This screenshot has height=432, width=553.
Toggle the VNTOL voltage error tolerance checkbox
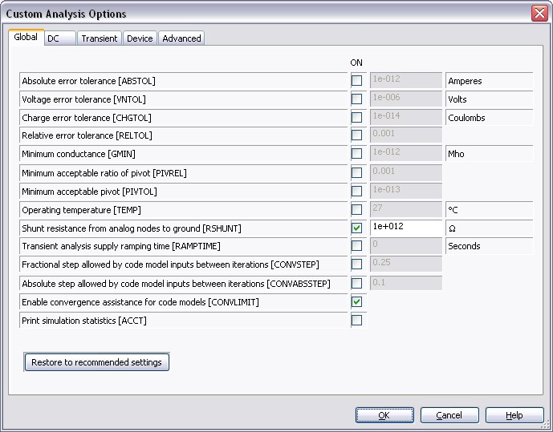356,99
